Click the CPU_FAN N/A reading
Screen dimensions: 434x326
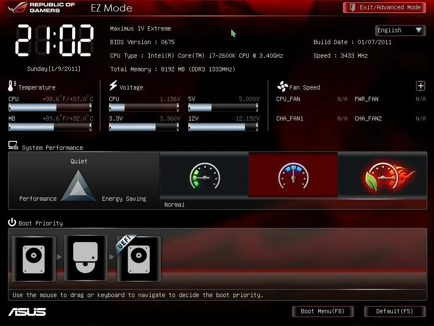point(342,99)
